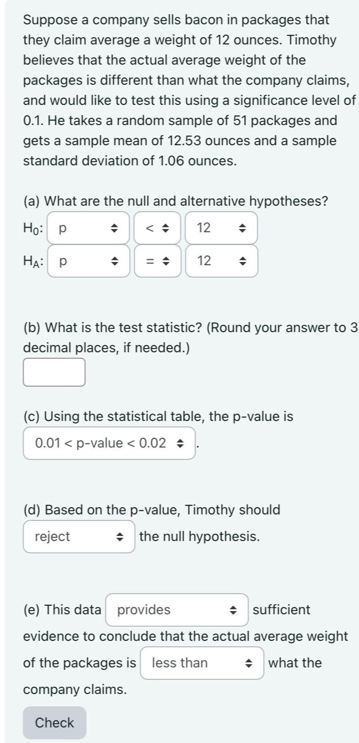Click the arrows icon on HA value selector
This screenshot has height=743, width=359.
243,261
